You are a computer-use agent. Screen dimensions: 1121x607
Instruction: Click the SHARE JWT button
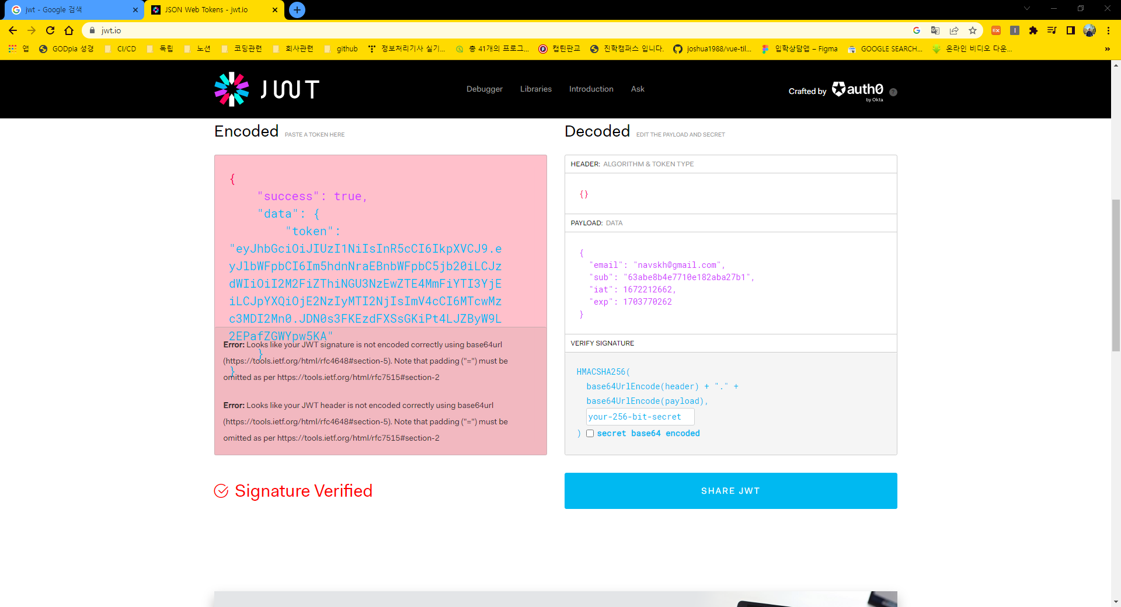[730, 491]
